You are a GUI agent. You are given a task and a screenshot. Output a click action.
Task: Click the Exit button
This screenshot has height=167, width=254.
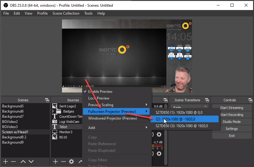pos(232,136)
